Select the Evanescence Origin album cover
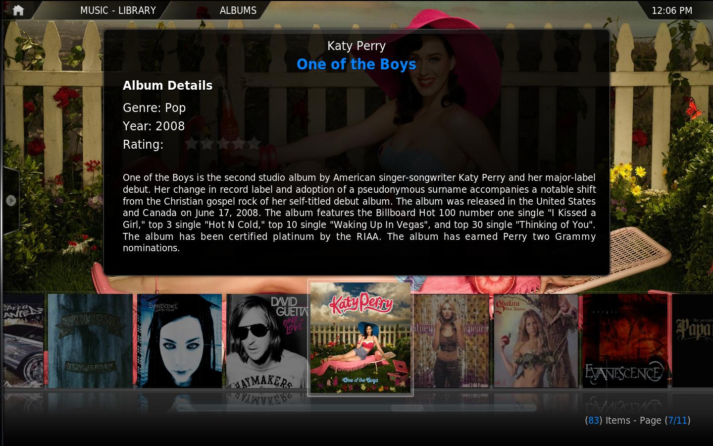Image resolution: width=713 pixels, height=446 pixels. (x=625, y=341)
